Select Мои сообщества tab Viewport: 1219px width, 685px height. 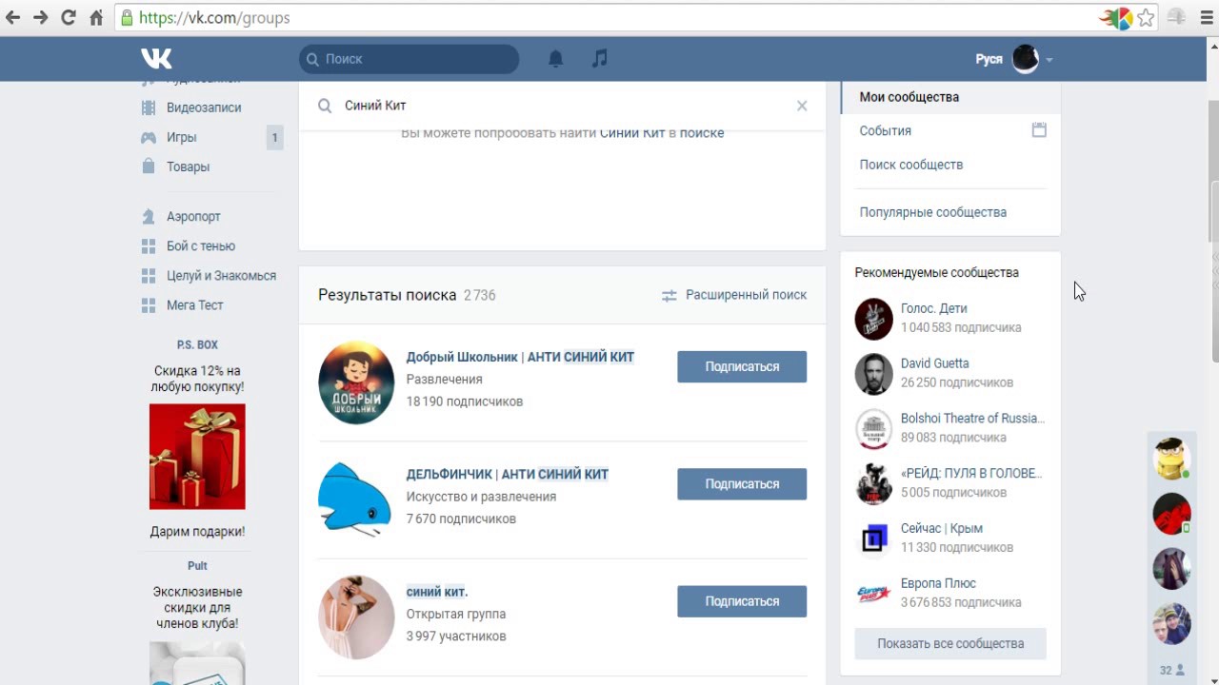click(x=950, y=97)
